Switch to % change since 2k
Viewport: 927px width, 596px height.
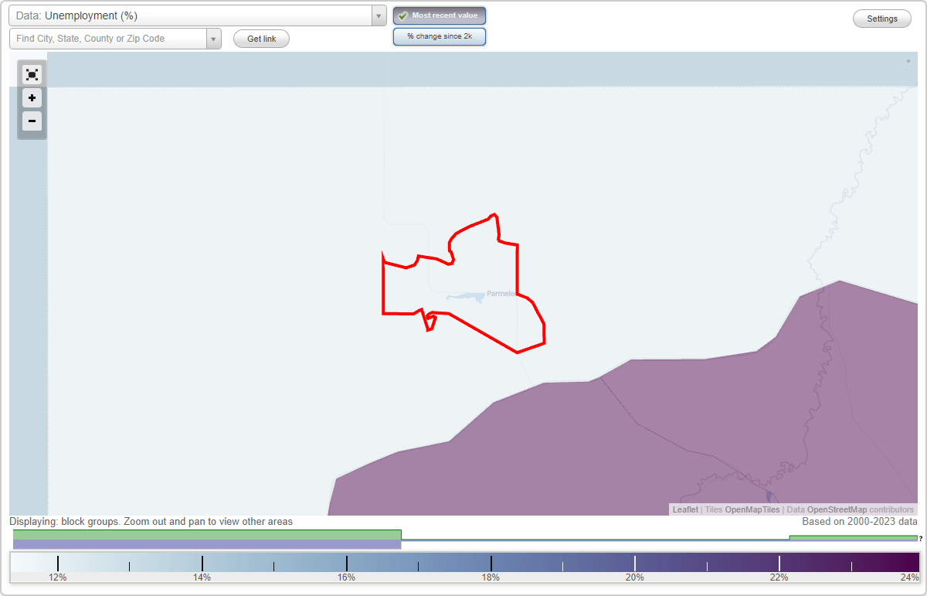(x=440, y=36)
